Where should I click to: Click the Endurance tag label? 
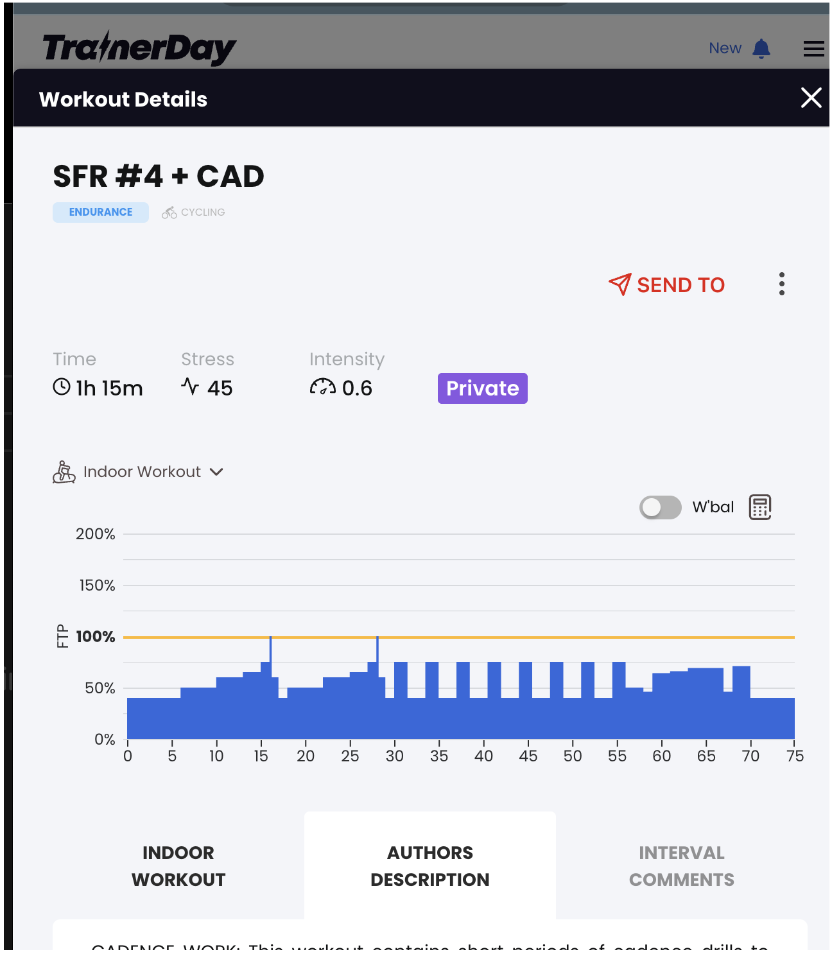(101, 212)
